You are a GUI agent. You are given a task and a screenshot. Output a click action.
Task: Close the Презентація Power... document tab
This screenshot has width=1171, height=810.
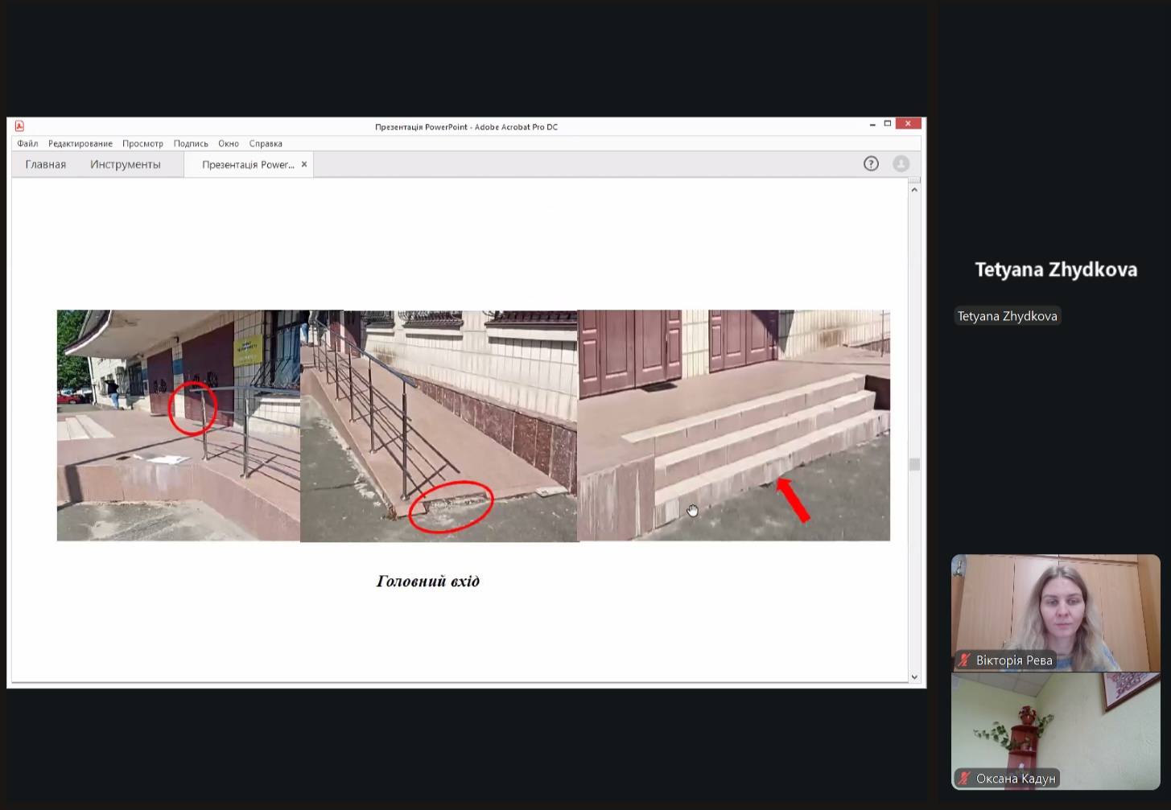[x=304, y=164]
